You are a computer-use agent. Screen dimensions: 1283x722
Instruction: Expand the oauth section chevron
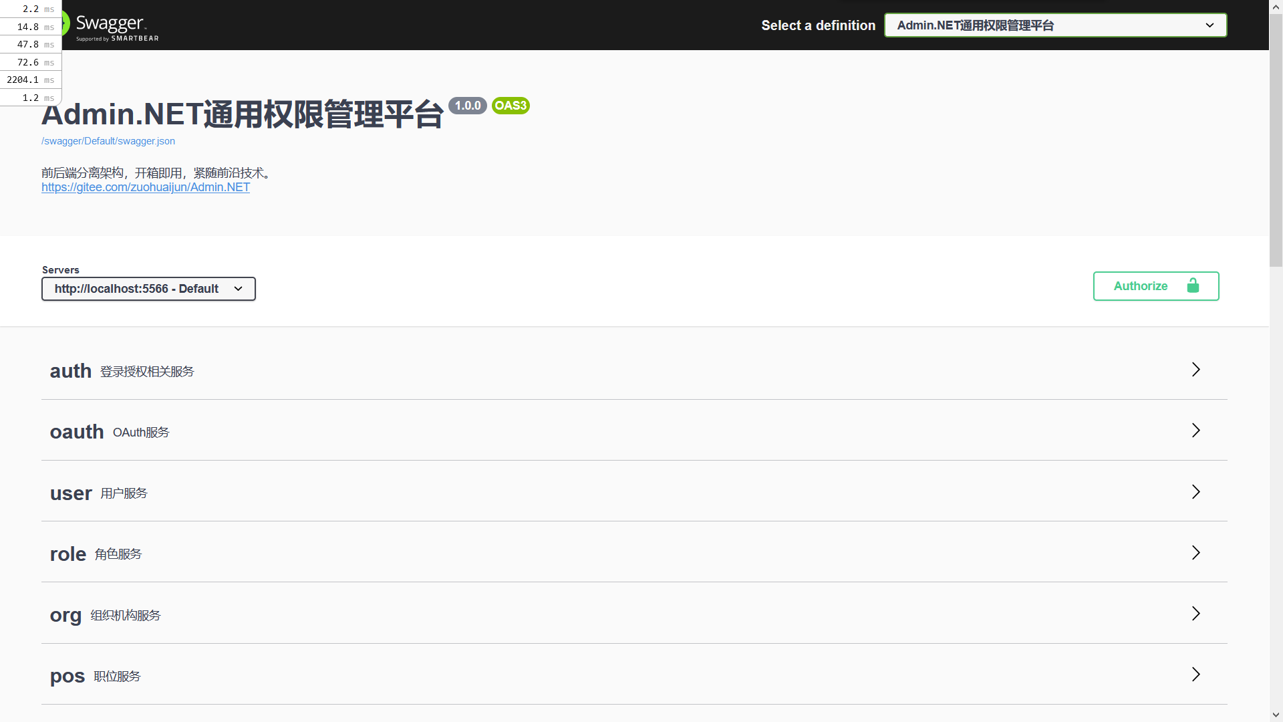1195,431
